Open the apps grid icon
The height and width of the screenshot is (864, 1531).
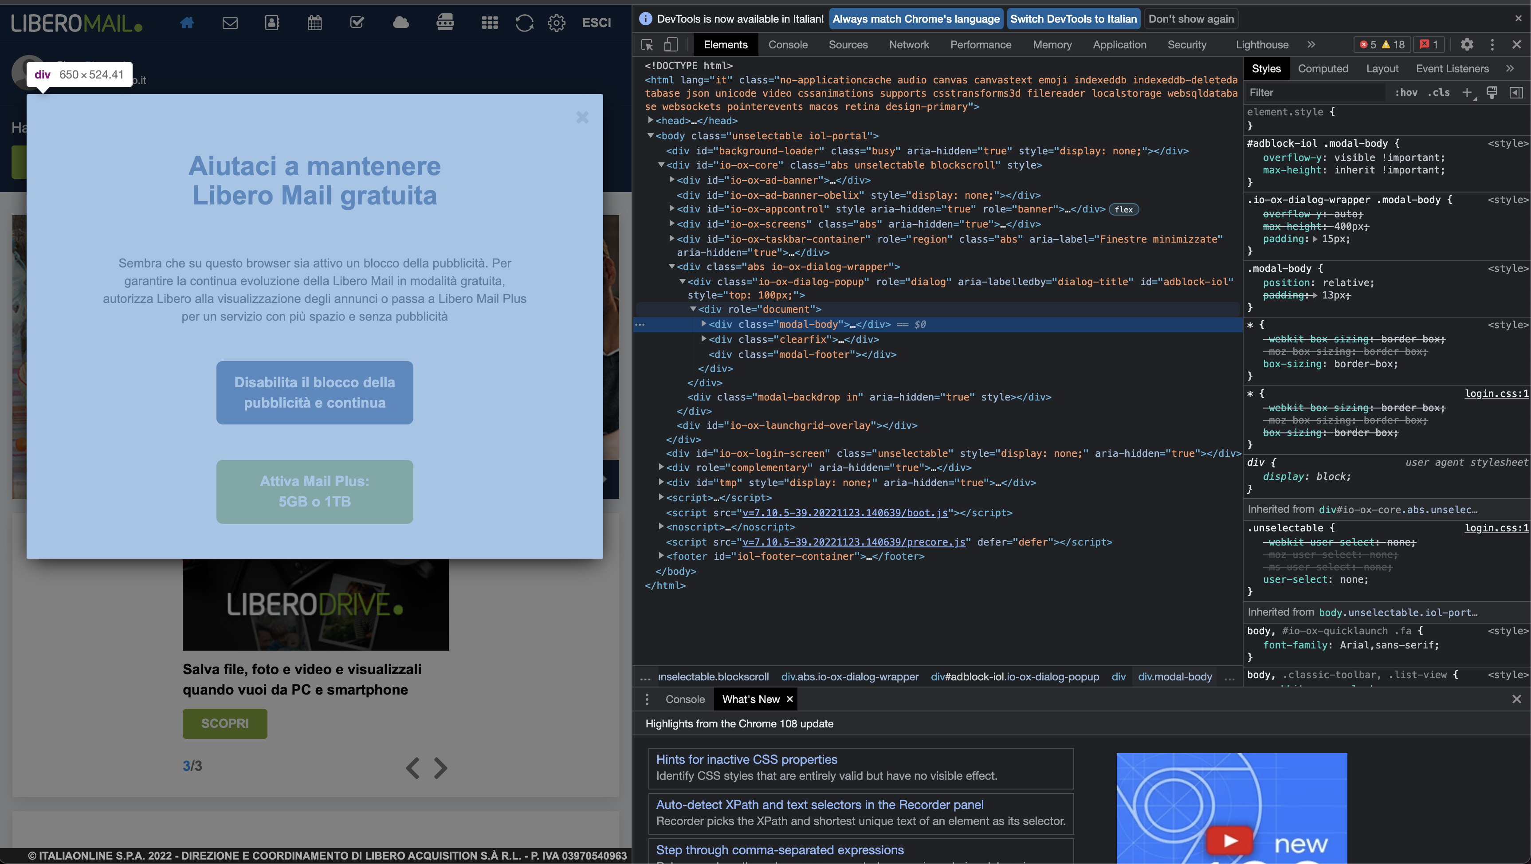coord(489,23)
